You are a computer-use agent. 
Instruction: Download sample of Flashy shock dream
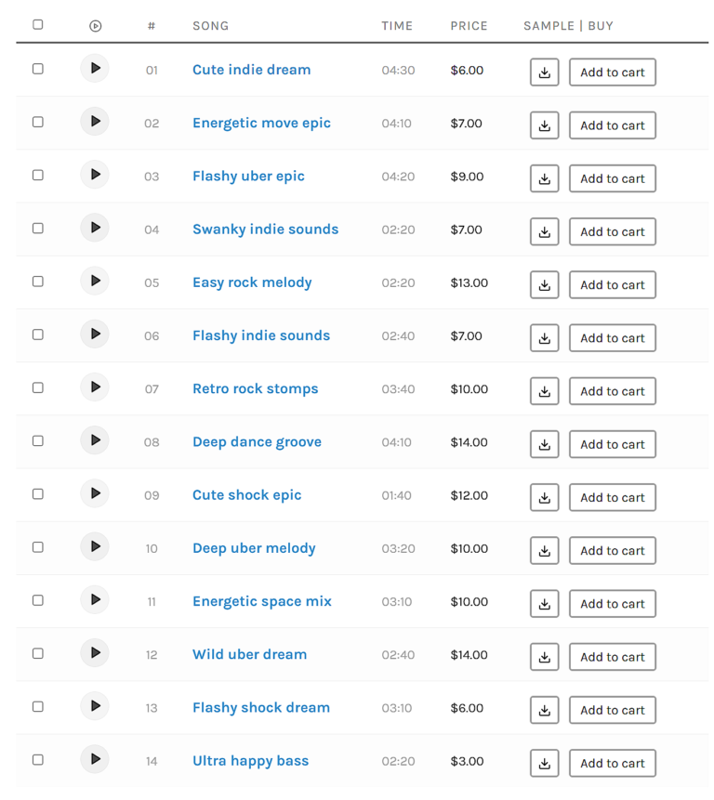point(544,710)
